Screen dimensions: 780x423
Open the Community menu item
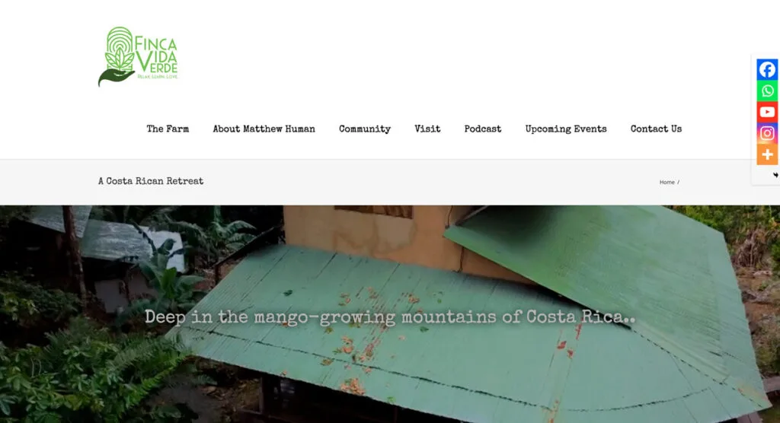click(x=365, y=129)
